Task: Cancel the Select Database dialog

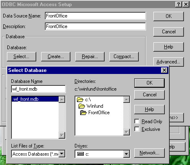Action: coord(149,95)
